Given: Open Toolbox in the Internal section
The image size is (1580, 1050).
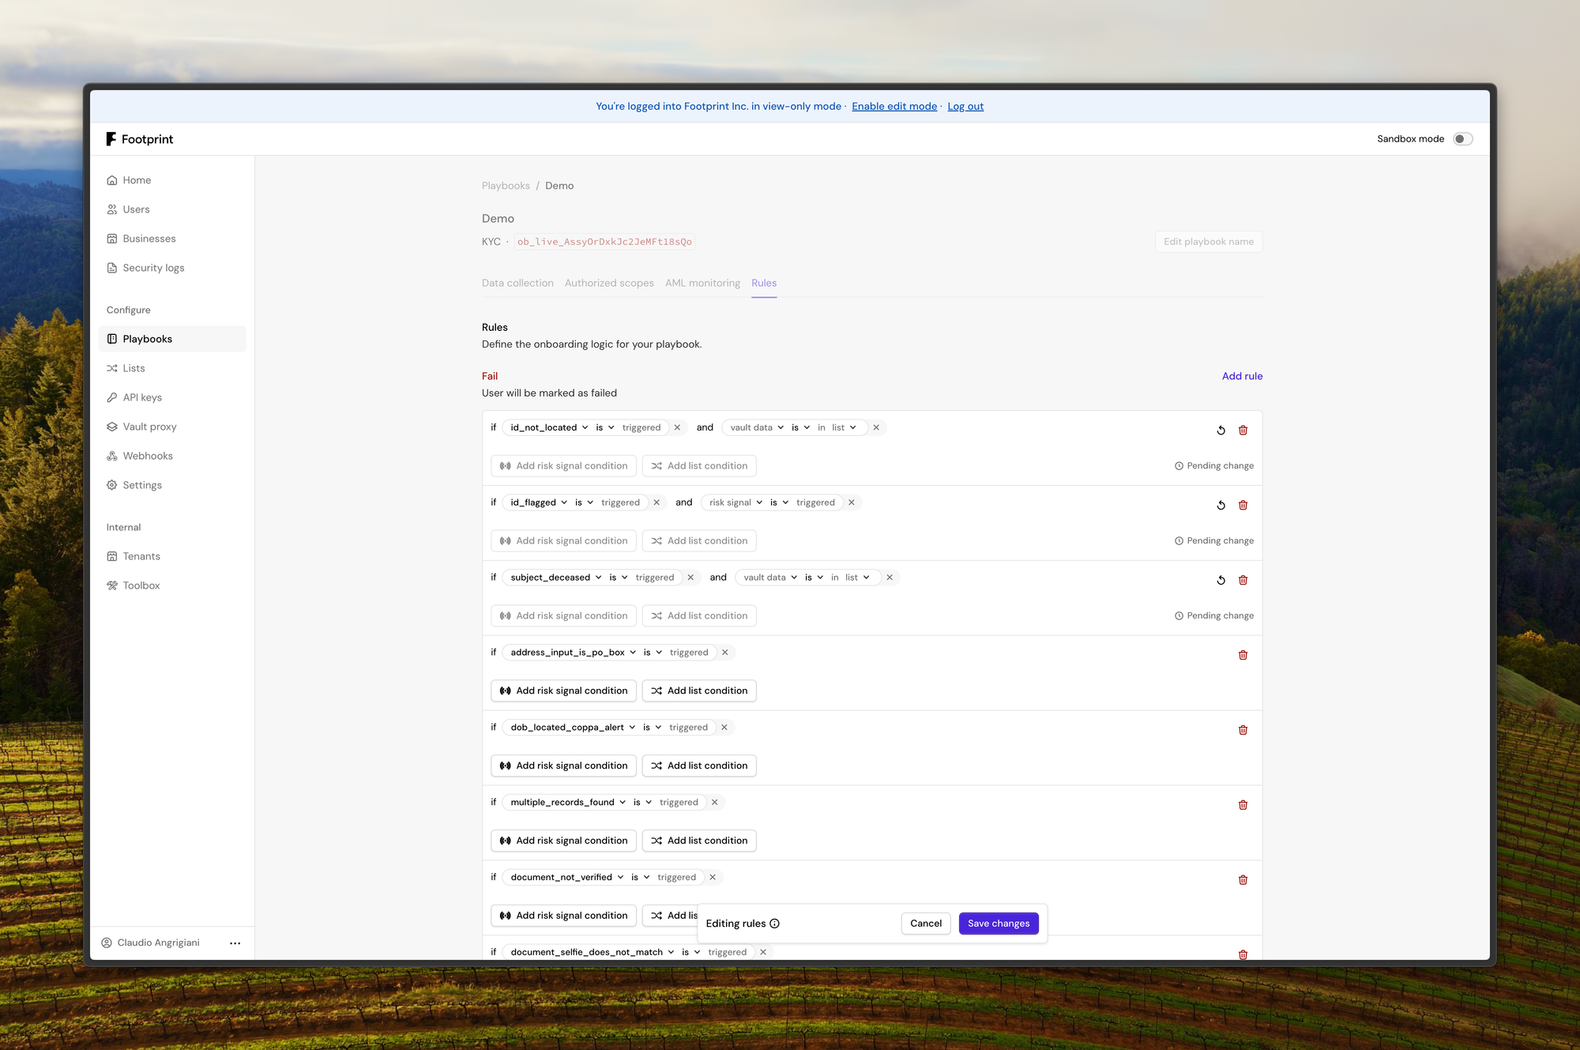Looking at the screenshot, I should tap(141, 585).
